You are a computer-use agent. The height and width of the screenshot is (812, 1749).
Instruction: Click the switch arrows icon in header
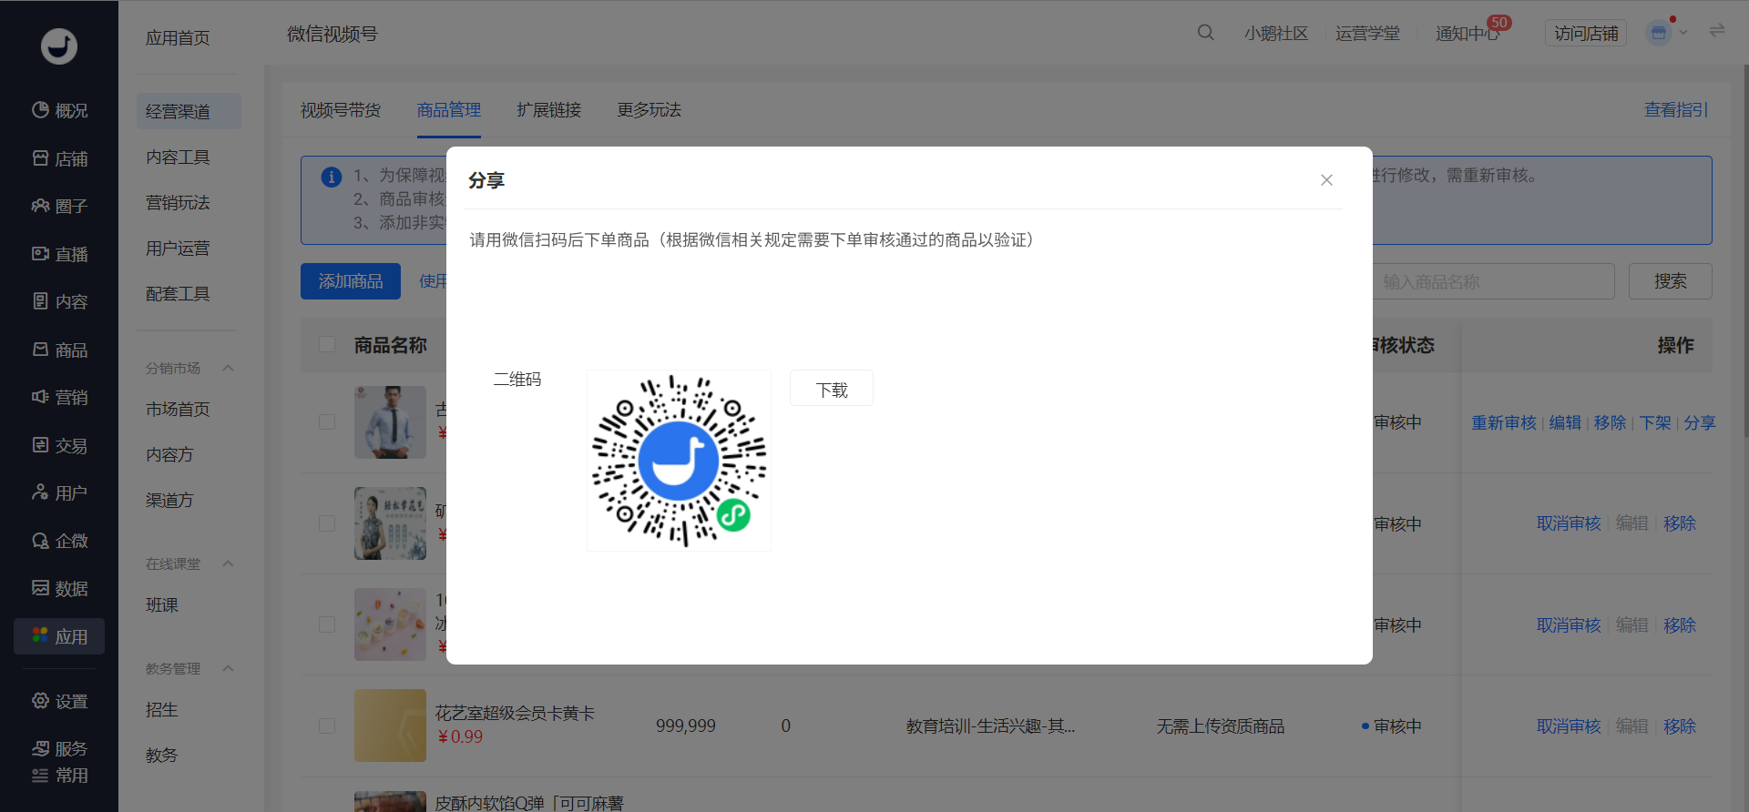(x=1717, y=31)
